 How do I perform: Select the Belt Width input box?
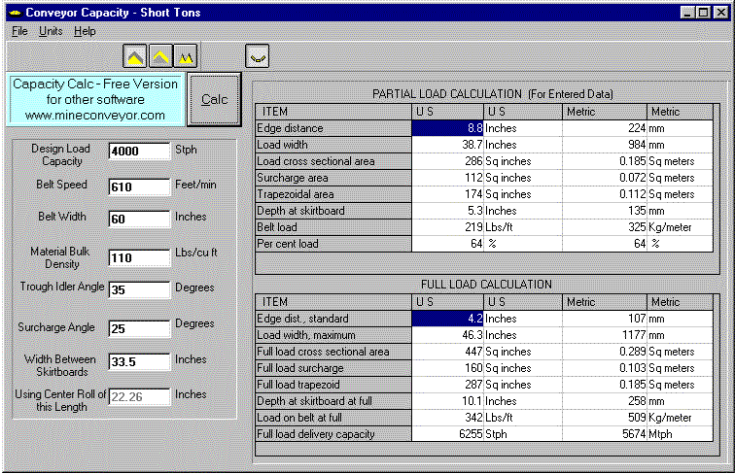(x=139, y=219)
